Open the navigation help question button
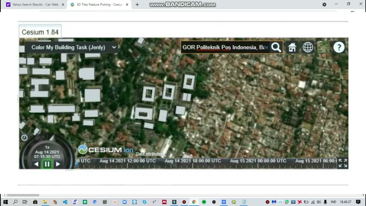 [339, 47]
